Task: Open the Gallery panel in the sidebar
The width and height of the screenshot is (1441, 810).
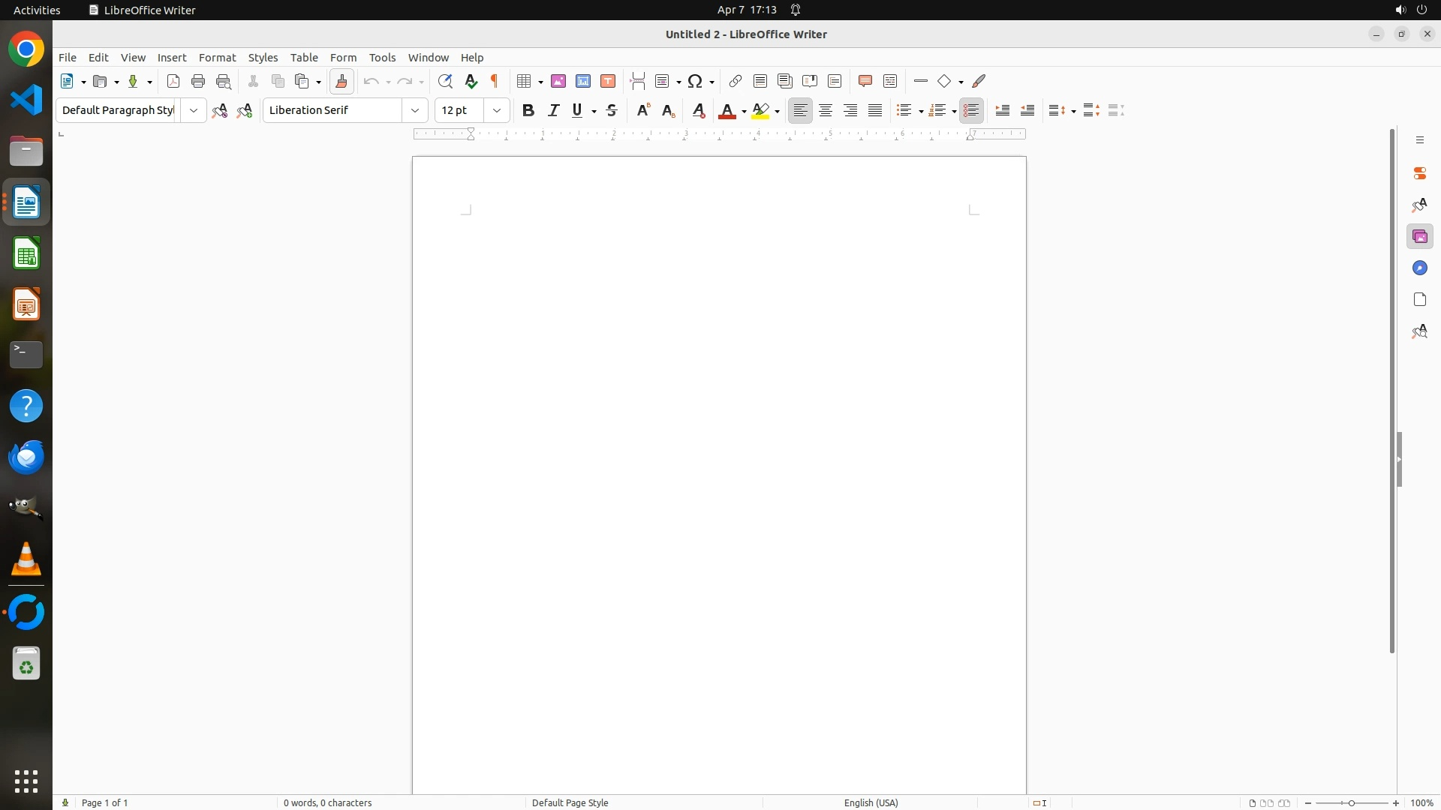Action: (1419, 236)
